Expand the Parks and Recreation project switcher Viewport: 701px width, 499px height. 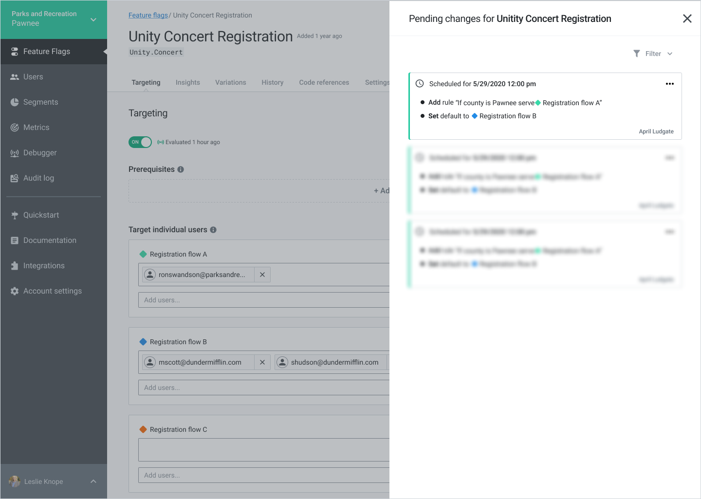pyautogui.click(x=93, y=19)
